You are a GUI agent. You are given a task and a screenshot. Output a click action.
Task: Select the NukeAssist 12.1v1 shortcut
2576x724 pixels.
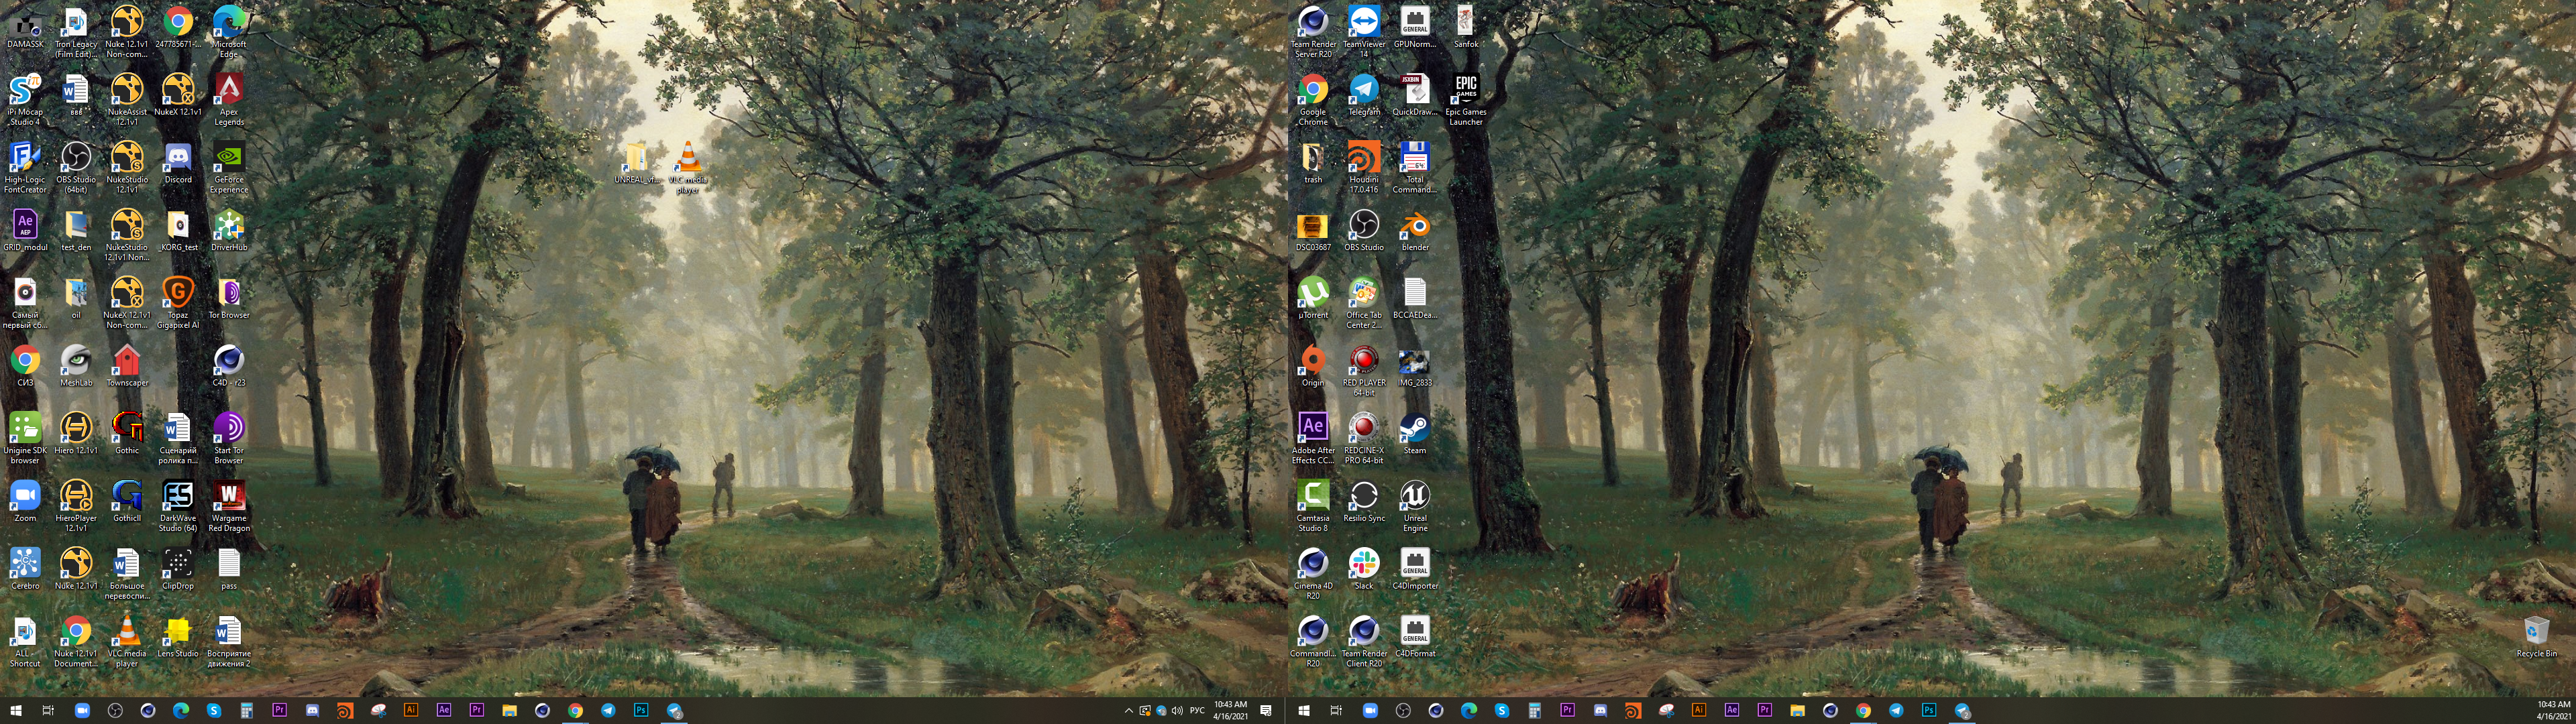(127, 99)
